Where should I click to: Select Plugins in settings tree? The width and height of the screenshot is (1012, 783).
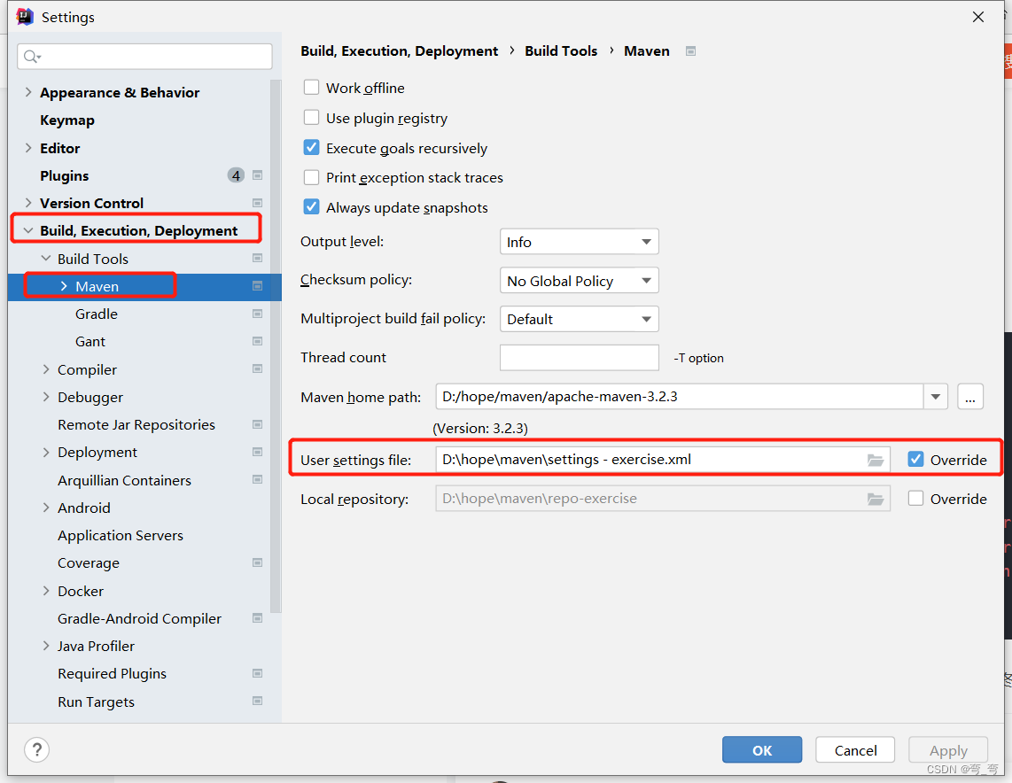point(65,176)
